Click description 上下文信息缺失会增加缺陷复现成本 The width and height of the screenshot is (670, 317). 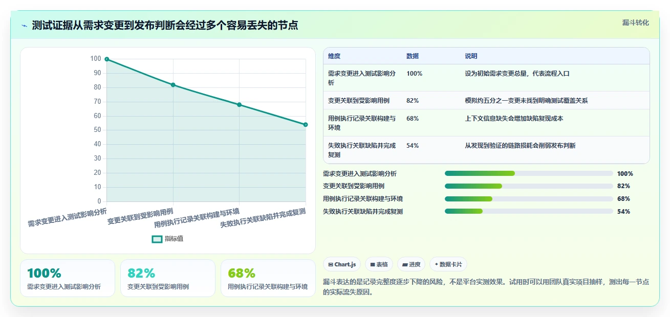click(x=514, y=119)
